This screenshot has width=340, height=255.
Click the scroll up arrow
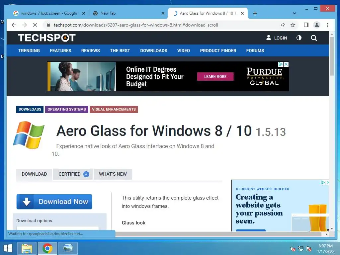(x=332, y=34)
